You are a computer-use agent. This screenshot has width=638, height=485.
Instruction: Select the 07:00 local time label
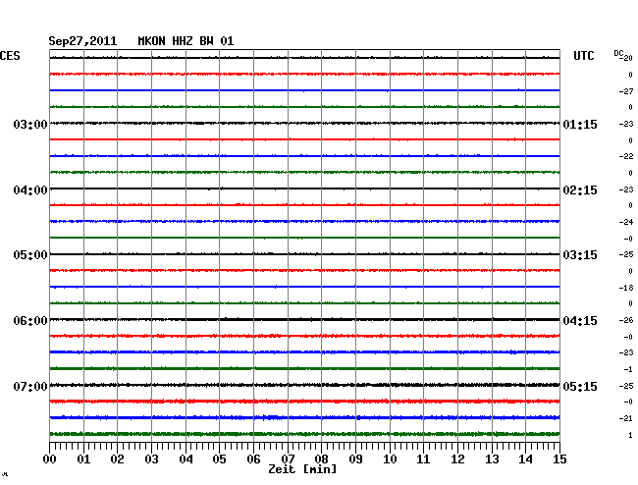(x=30, y=386)
